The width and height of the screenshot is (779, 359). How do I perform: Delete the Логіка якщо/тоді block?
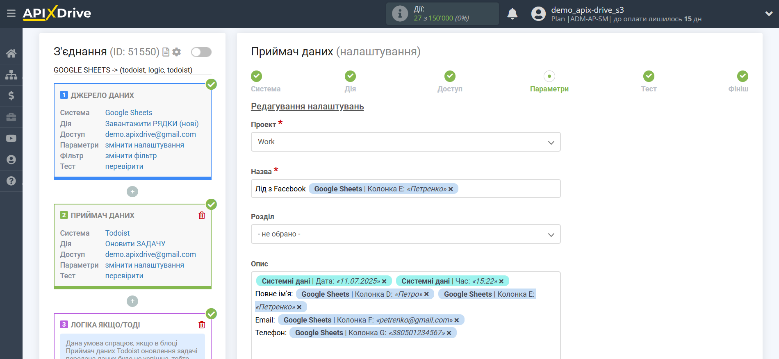click(x=202, y=325)
